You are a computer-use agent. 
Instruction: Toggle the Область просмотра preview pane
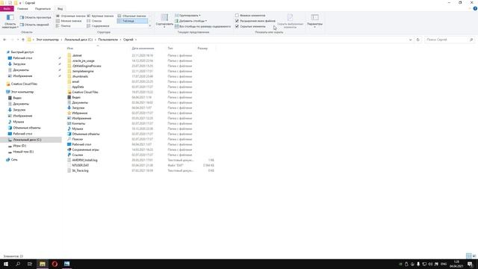(35, 17)
